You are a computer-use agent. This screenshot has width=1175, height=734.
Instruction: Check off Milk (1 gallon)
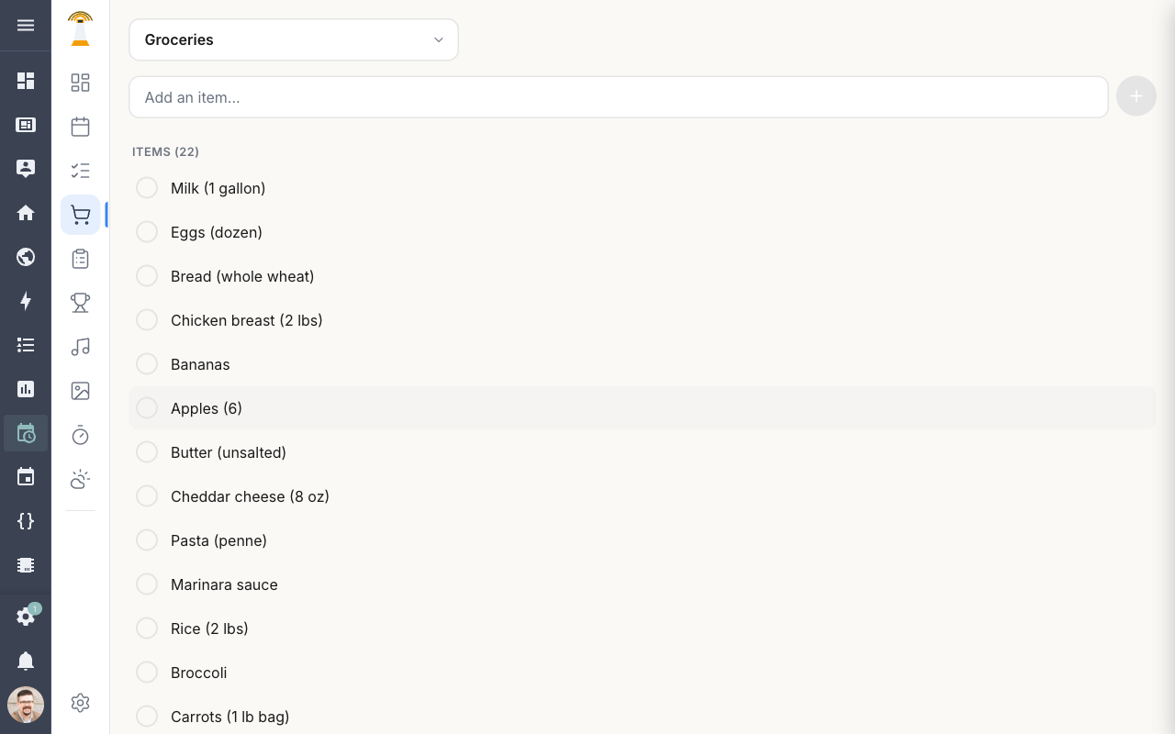pyautogui.click(x=147, y=187)
